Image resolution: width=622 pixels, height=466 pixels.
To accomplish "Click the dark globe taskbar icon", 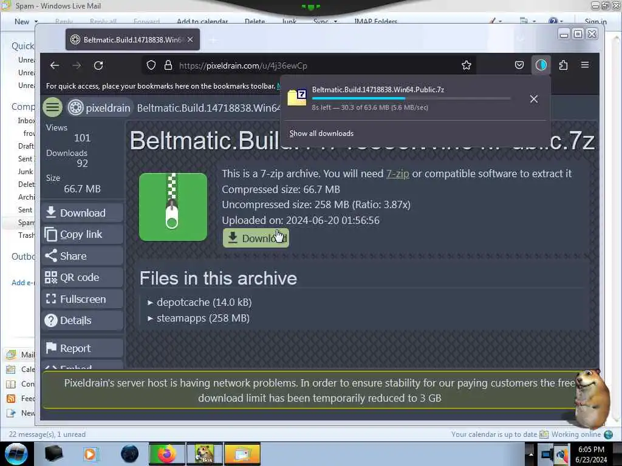I will pos(129,454).
